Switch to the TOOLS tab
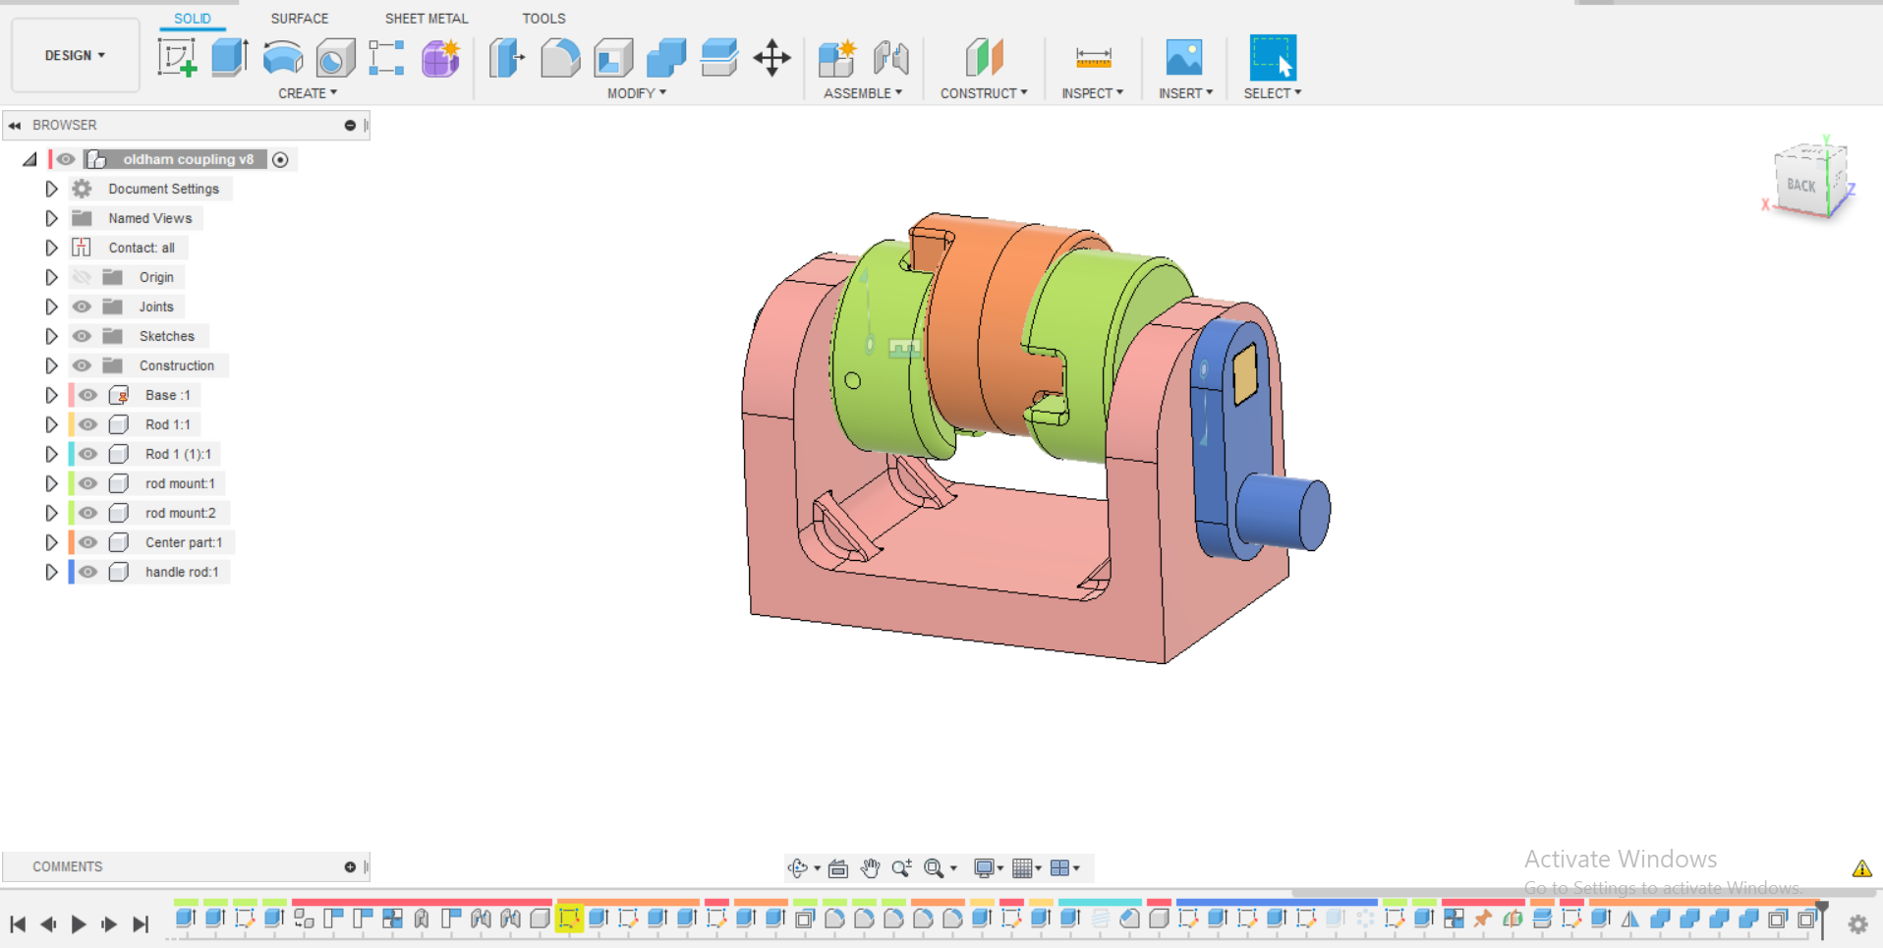The height and width of the screenshot is (948, 1883). [543, 19]
